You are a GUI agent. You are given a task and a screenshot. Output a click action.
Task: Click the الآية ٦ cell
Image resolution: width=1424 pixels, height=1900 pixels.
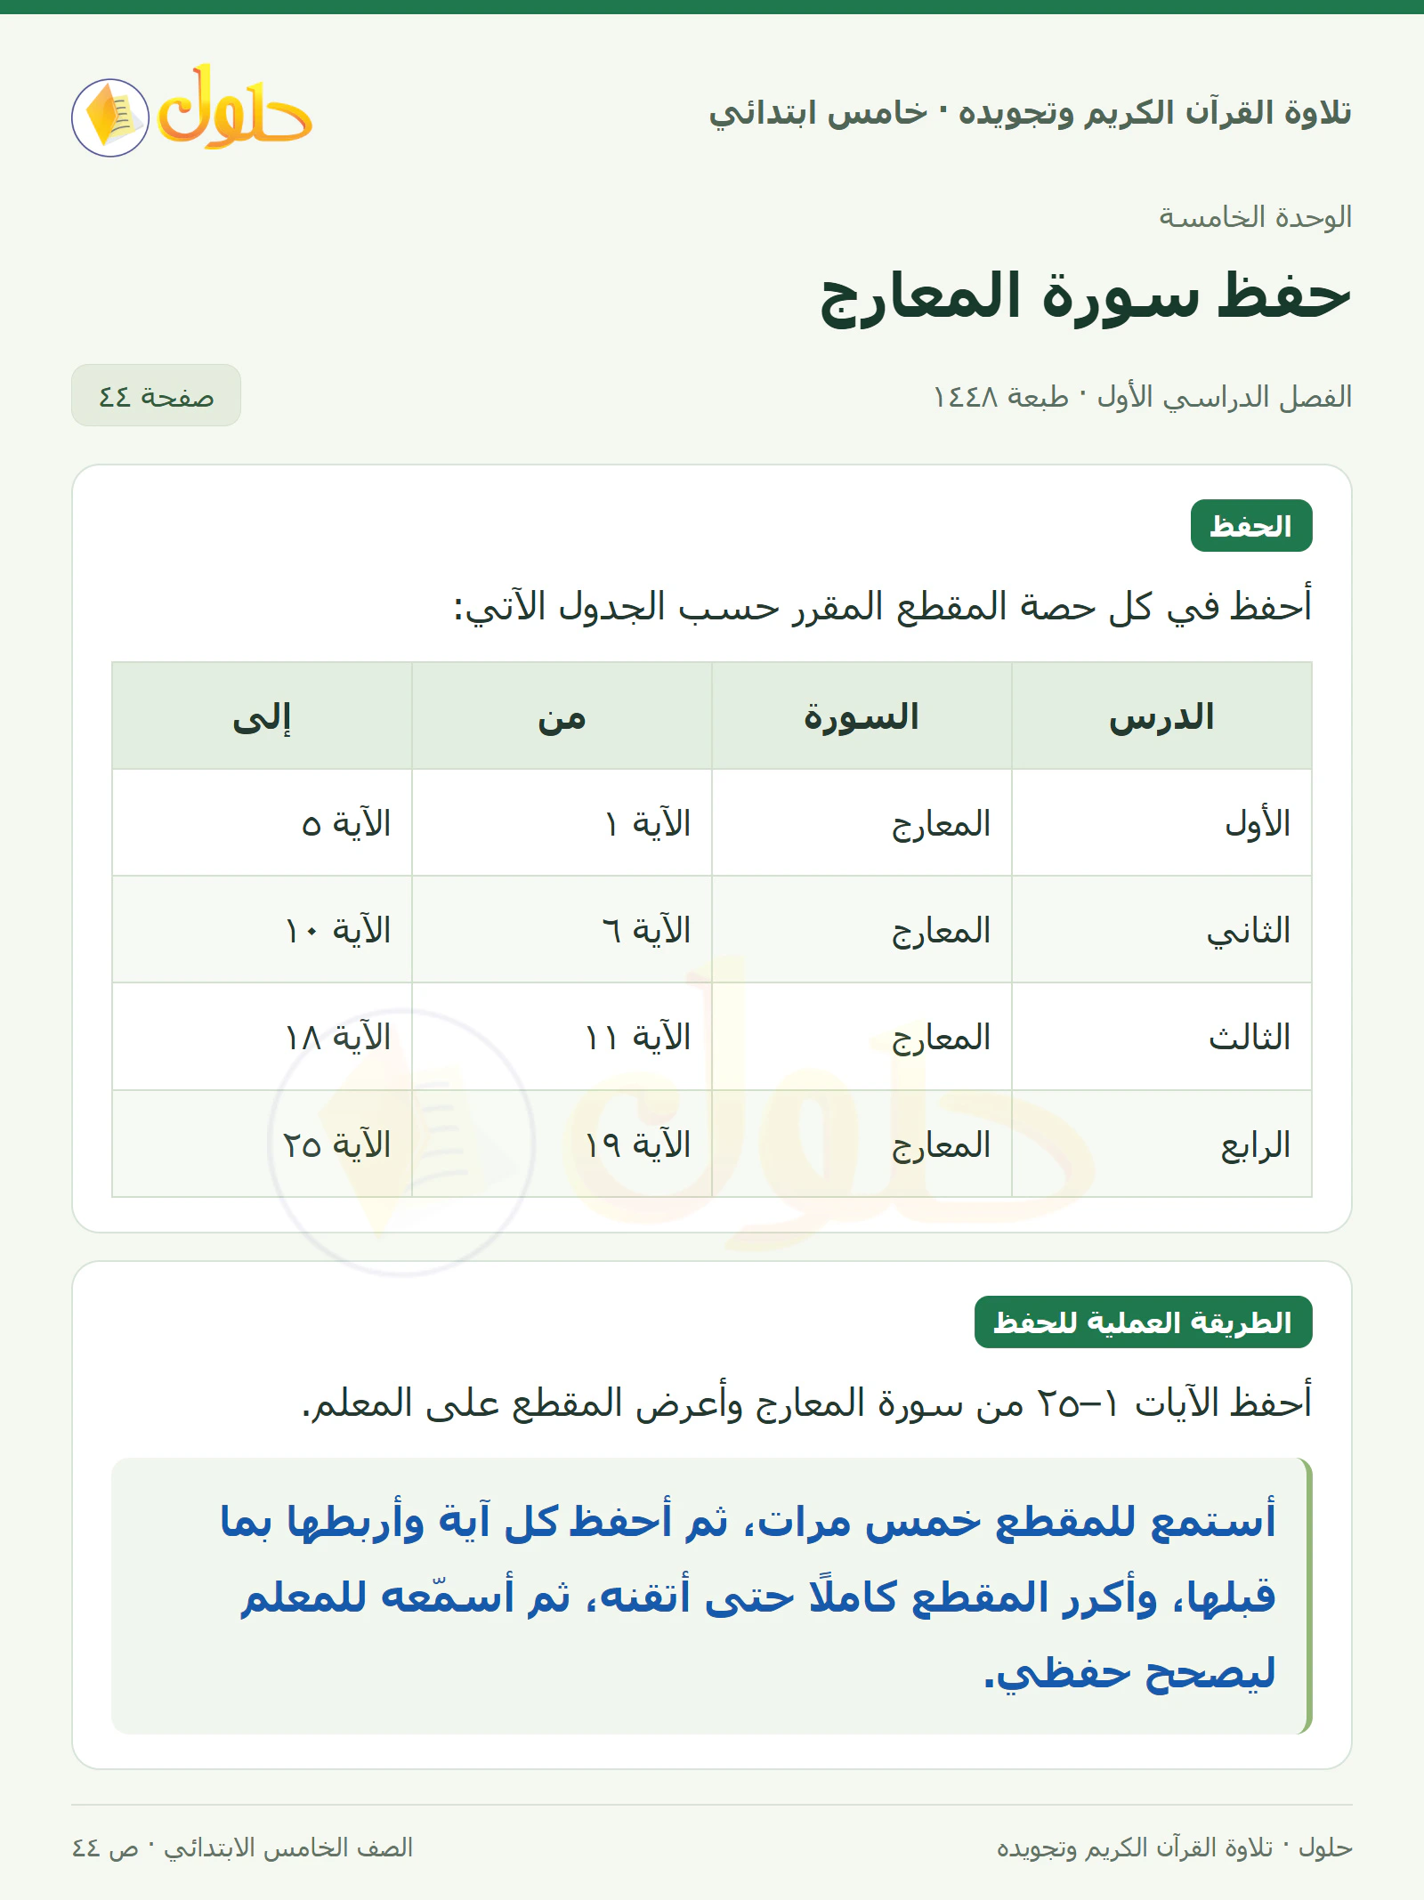(x=562, y=929)
